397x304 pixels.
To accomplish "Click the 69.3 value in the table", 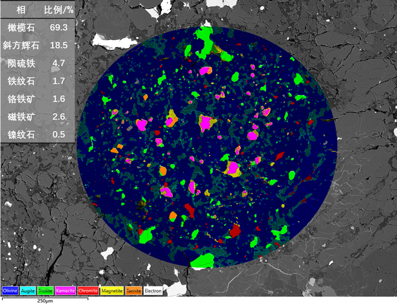I will 59,27.
